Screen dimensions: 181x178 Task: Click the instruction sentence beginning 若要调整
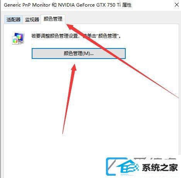76,36
